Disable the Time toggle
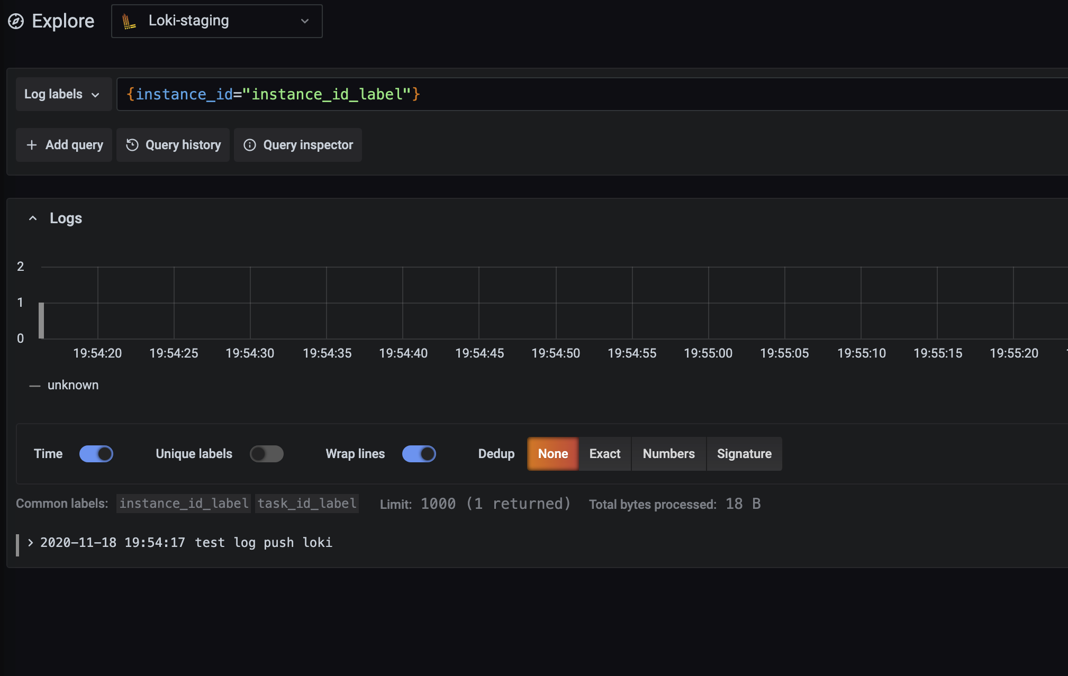 click(x=96, y=453)
